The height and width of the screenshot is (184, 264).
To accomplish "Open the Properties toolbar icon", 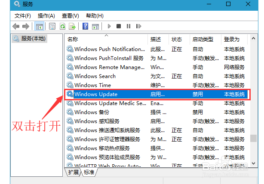I will coord(52,26).
